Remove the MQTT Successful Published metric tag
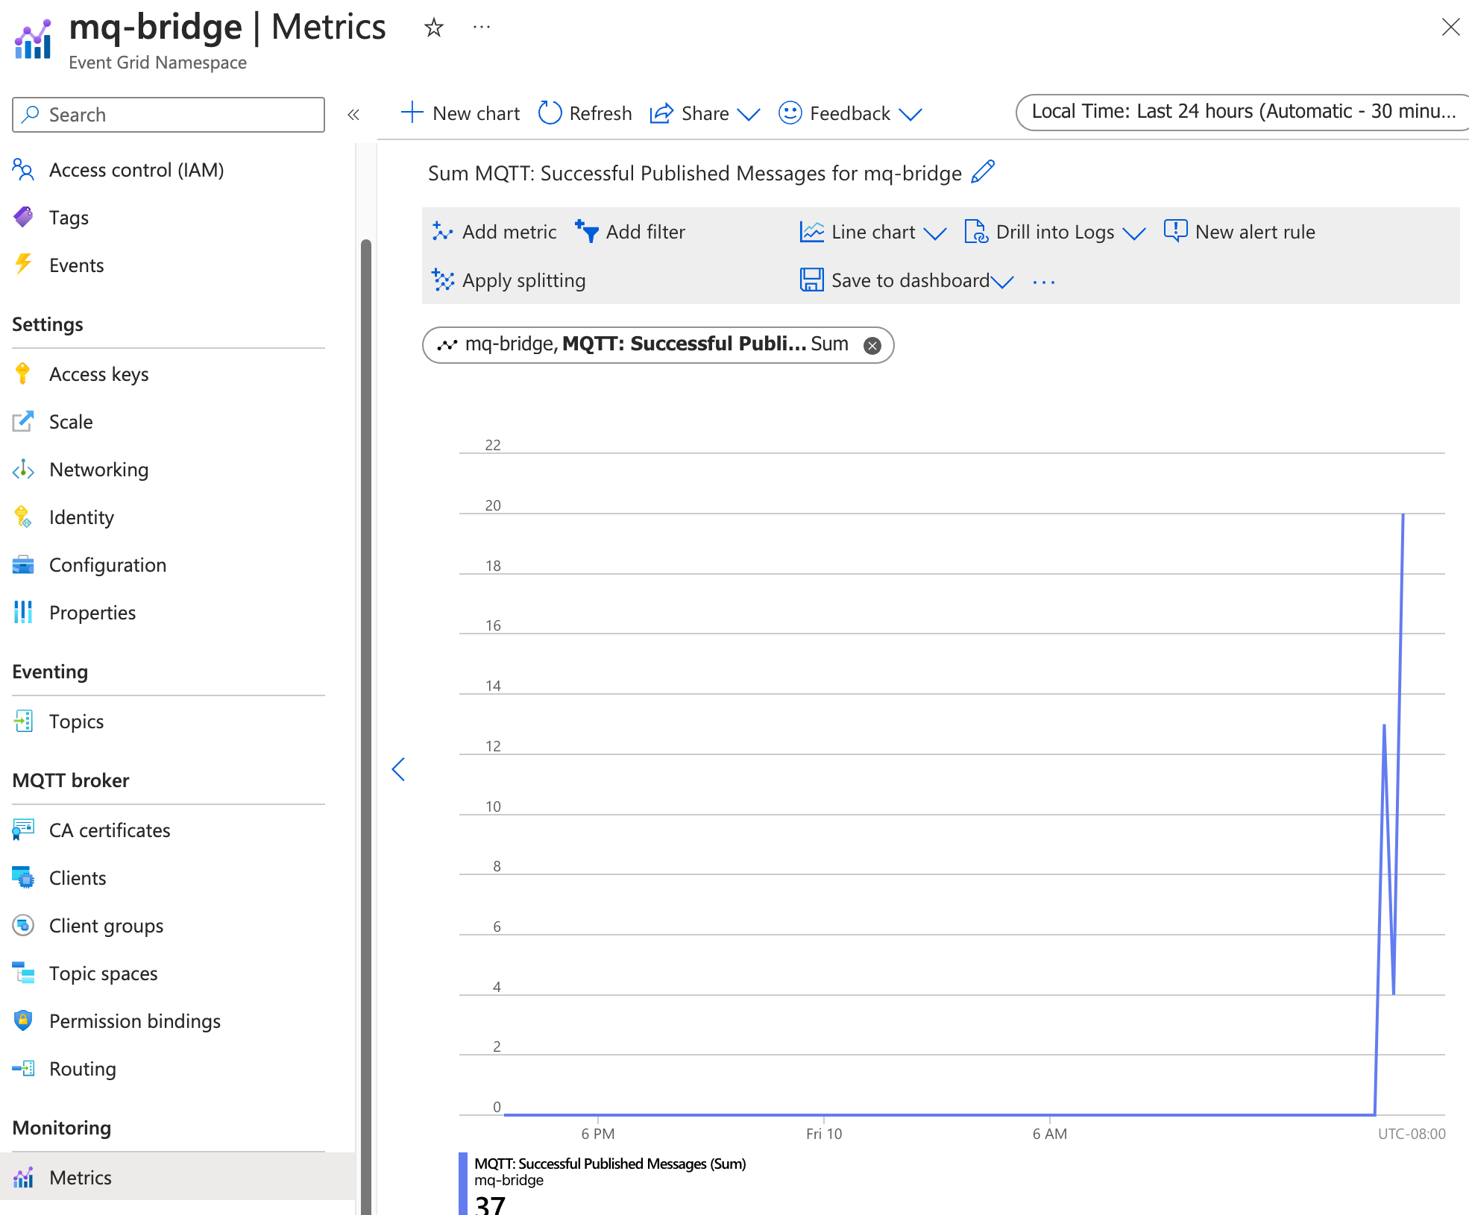 874,345
